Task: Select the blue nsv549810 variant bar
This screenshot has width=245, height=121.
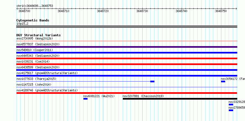Action: 127,53
